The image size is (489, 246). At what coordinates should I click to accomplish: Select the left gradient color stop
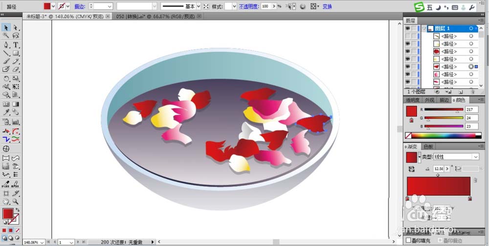(407, 198)
